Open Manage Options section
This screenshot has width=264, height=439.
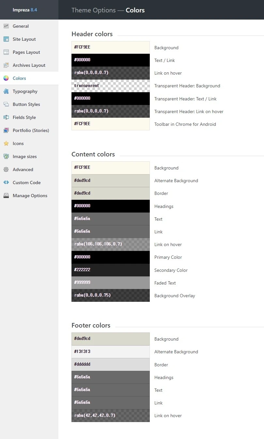(x=29, y=196)
